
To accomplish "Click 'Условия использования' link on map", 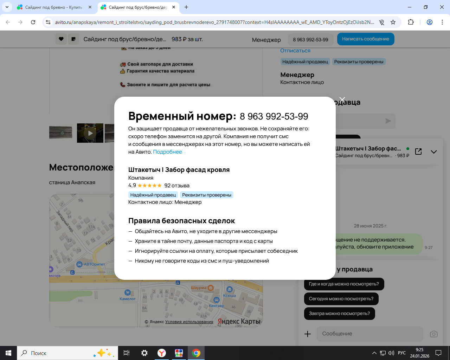I will 189,322.
